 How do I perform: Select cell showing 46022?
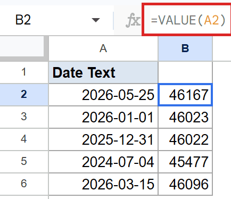[x=185, y=139]
